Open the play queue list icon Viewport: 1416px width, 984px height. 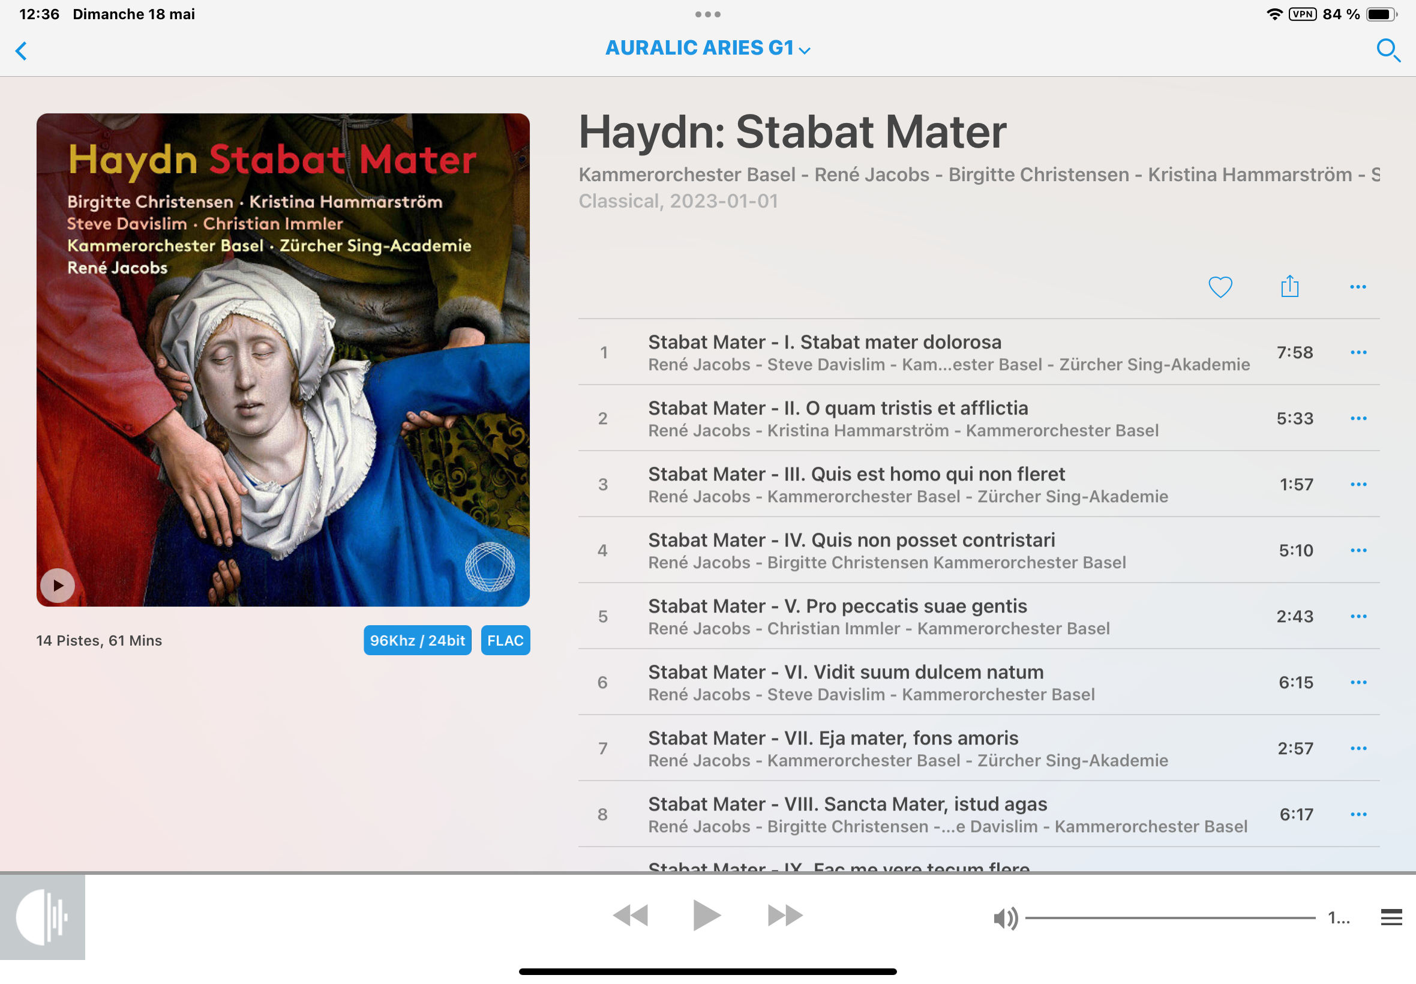(x=1391, y=917)
